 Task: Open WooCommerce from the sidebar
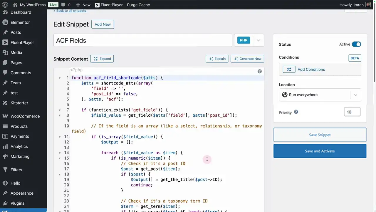point(25,116)
